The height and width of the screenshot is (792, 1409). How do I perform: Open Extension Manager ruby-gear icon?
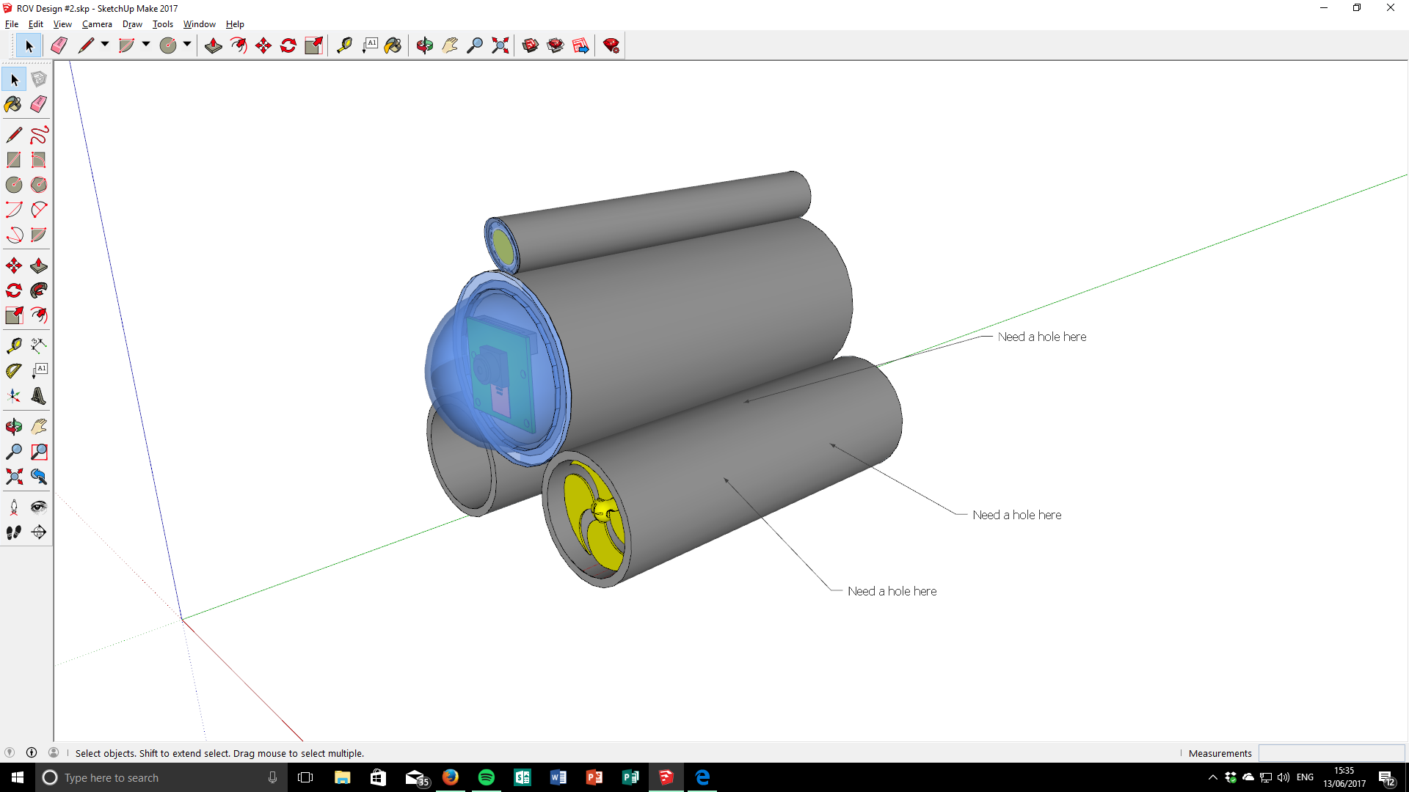(x=611, y=45)
